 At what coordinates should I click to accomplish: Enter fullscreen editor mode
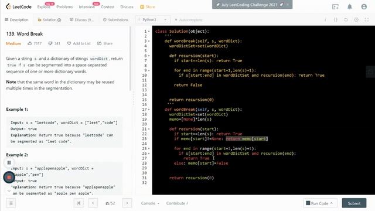tap(367, 20)
